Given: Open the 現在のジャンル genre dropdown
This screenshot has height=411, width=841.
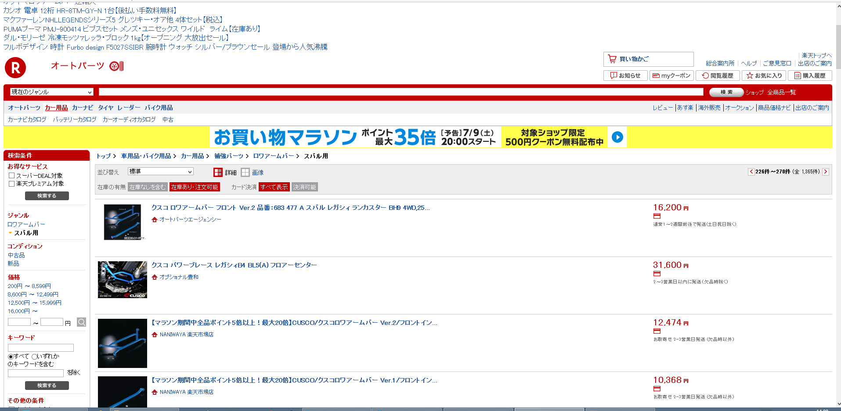Looking at the screenshot, I should click(52, 92).
